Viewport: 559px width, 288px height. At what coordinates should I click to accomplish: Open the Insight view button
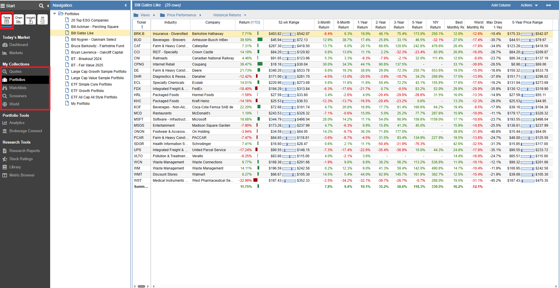point(31,20)
